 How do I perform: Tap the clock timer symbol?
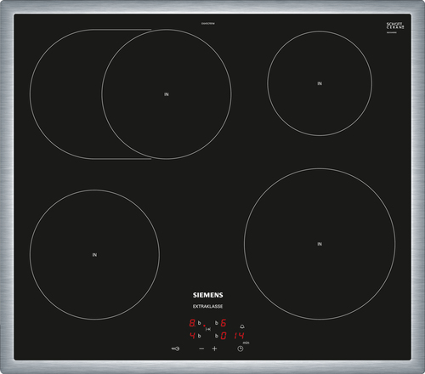(241, 348)
